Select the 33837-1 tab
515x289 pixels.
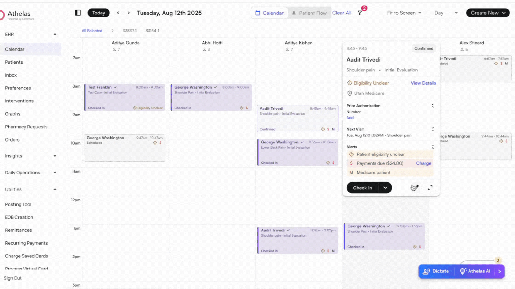(130, 31)
